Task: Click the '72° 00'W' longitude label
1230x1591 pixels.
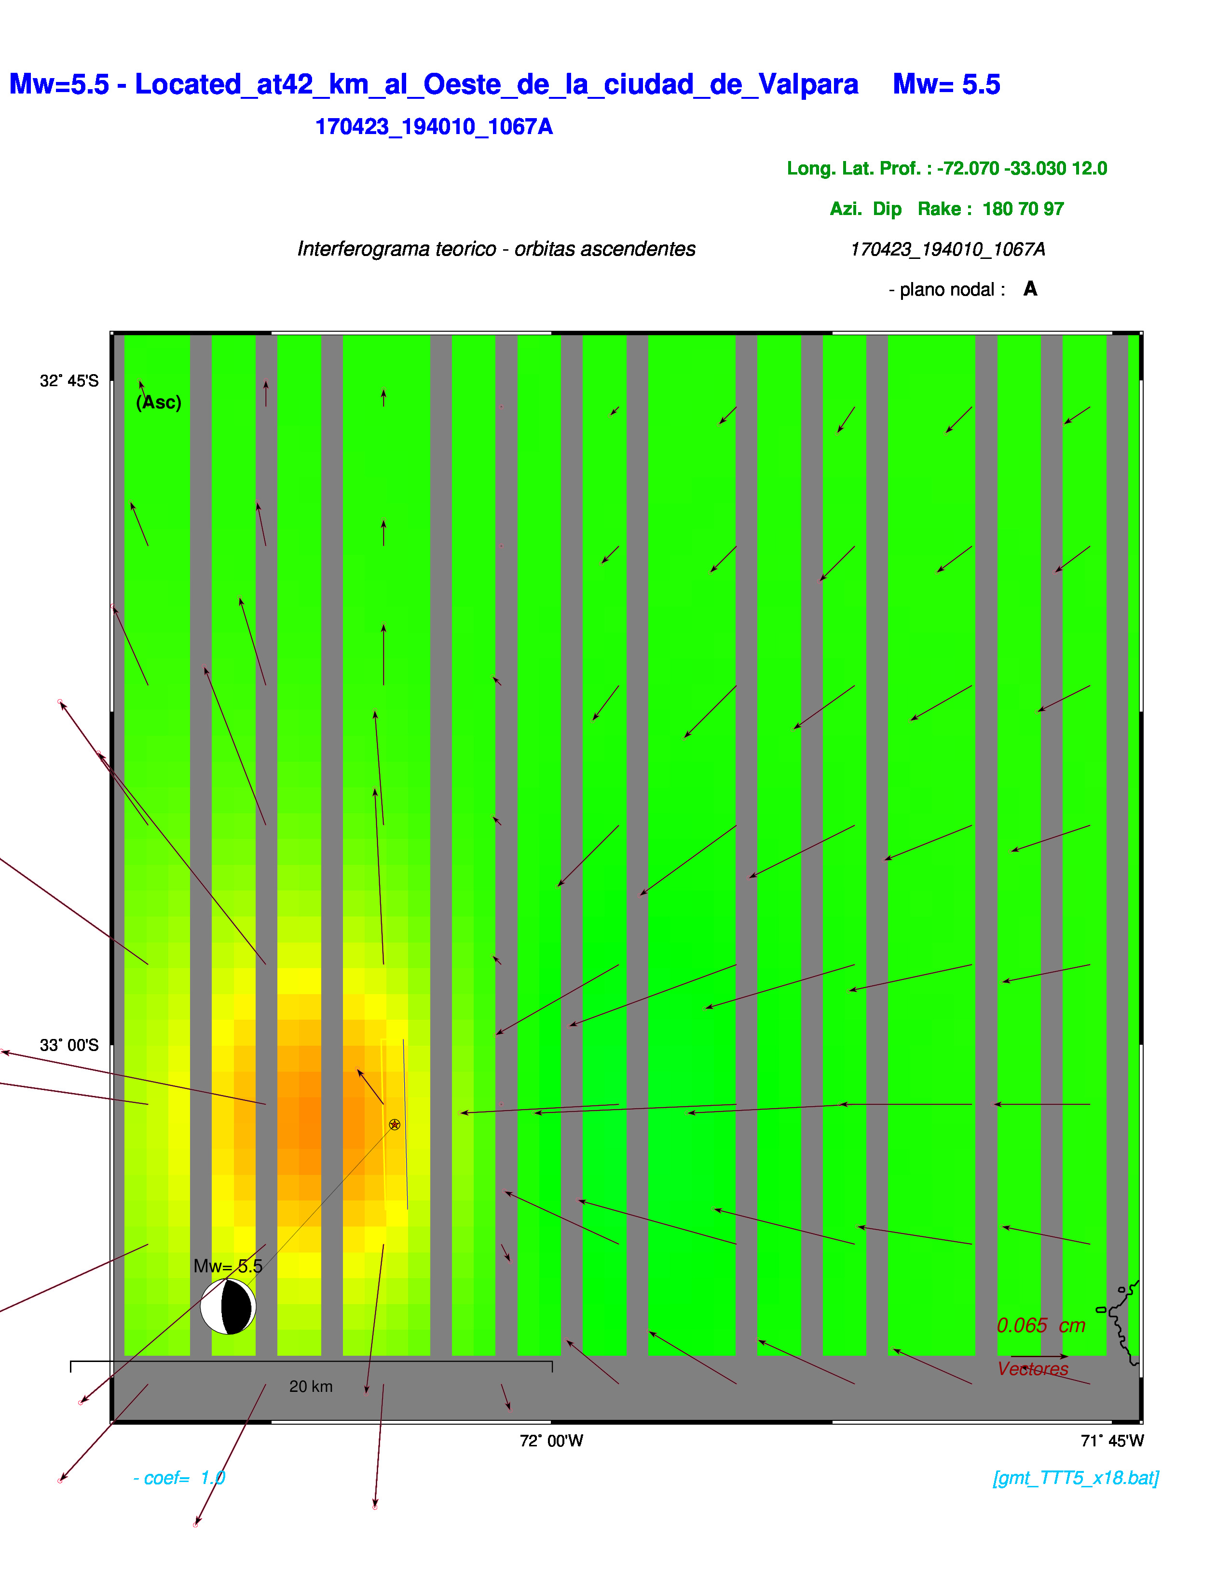Action: pos(552,1441)
